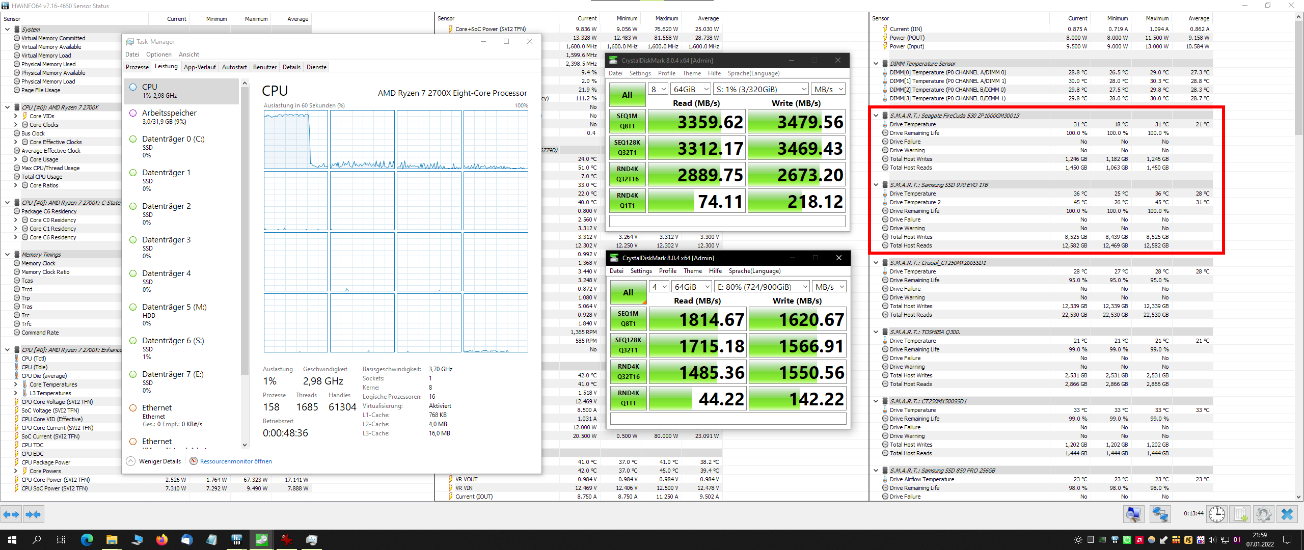The image size is (1304, 550).
Task: Collapse the Memory Timings section in HWiNFO
Action: coord(7,254)
